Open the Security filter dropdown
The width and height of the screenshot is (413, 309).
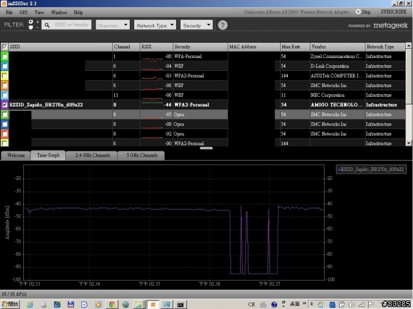click(x=196, y=25)
